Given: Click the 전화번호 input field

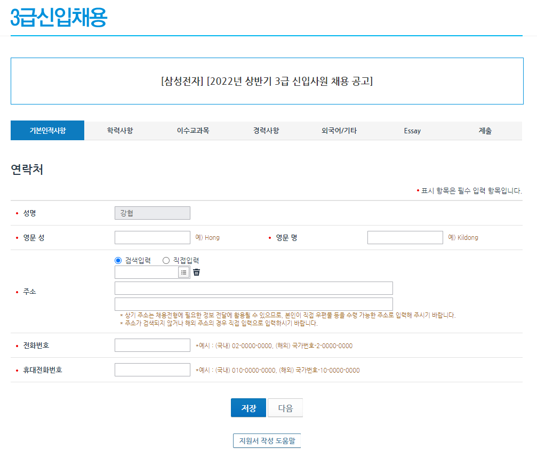Looking at the screenshot, I should coord(153,345).
